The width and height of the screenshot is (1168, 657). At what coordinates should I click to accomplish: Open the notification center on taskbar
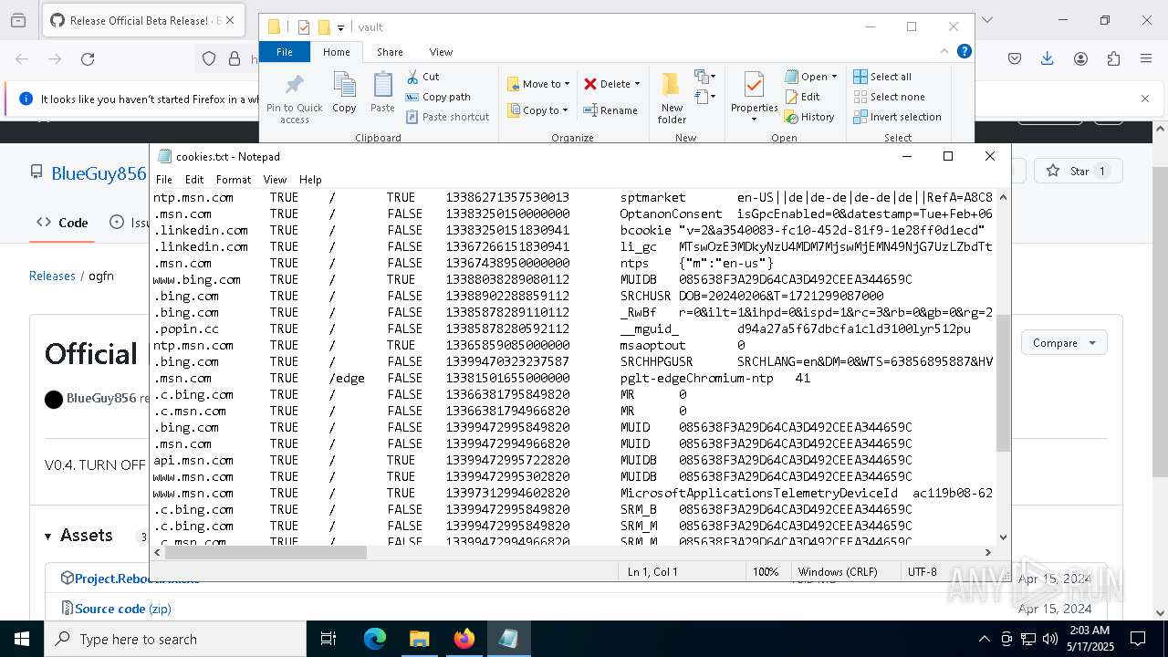point(1138,639)
